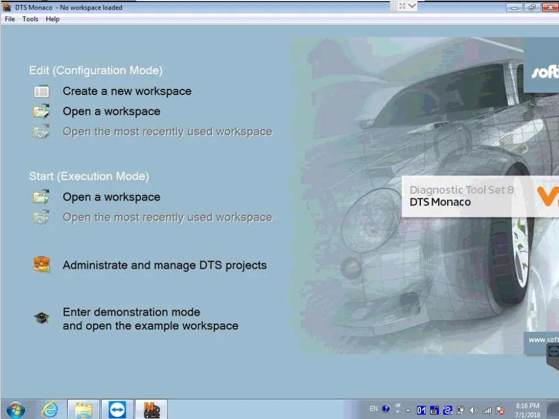Click 'Open the most recently used workspace' under Edit mode
This screenshot has height=419, width=559.
(x=167, y=132)
